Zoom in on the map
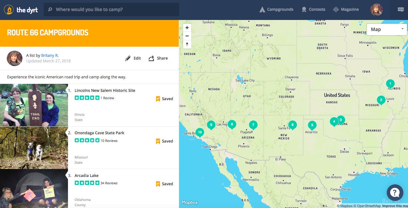 (x=187, y=28)
